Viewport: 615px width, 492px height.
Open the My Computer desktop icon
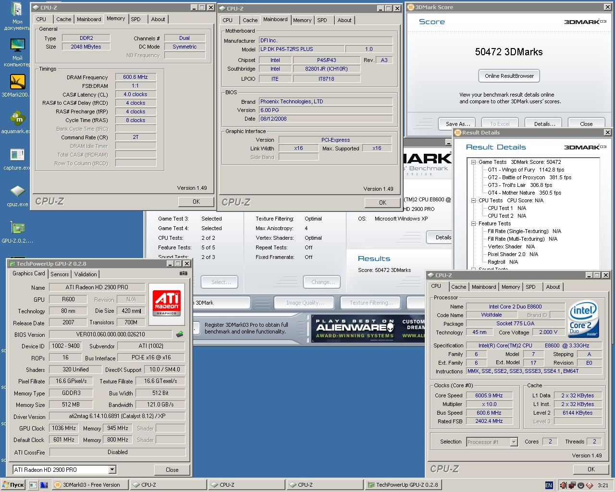click(17, 46)
